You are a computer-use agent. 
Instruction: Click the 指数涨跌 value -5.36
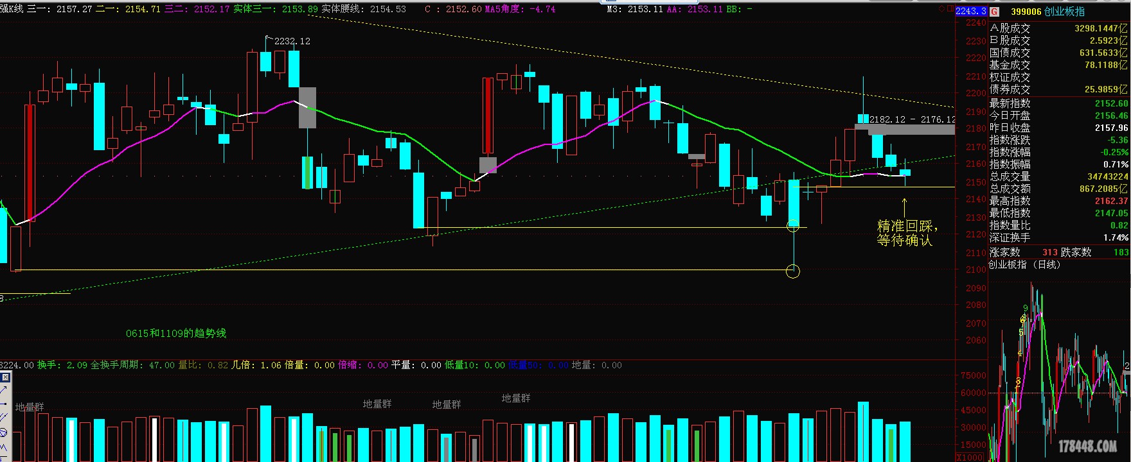pos(1118,140)
